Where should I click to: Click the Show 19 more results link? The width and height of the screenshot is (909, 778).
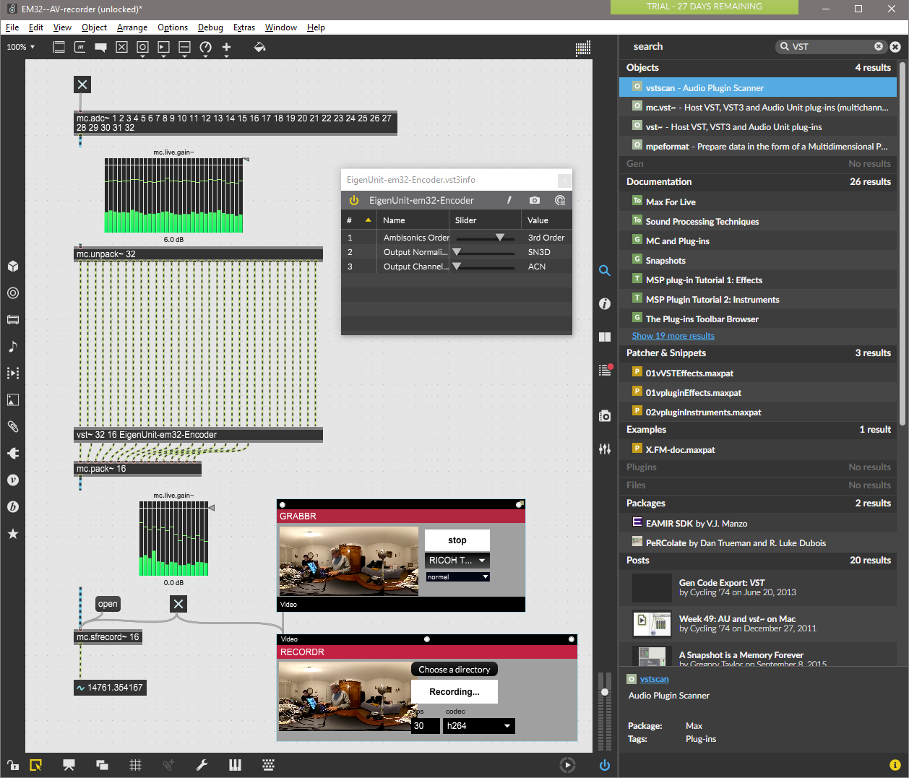pyautogui.click(x=673, y=336)
